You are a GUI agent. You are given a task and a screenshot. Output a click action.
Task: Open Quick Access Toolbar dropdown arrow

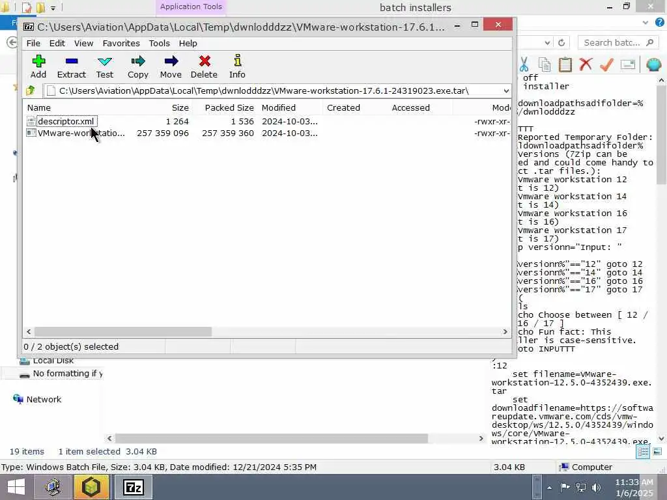(x=53, y=8)
